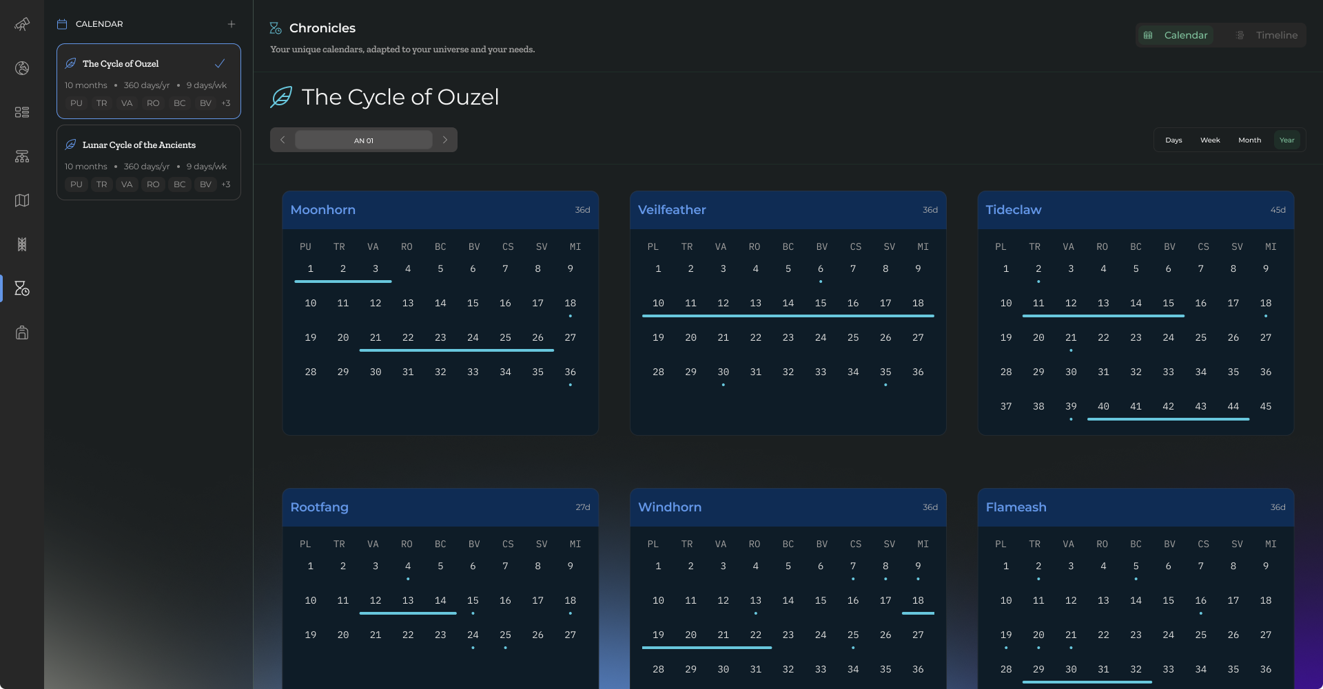Viewport: 1323px width, 689px height.
Task: Go to next year with right chevron
Action: (x=445, y=140)
